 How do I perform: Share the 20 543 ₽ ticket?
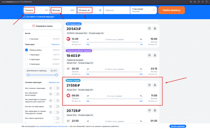click(155, 28)
